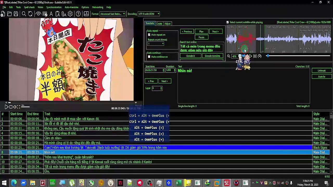Toggle Select current subtitle while playing
Image resolution: width=333 pixels, height=187 pixels.
228,22
